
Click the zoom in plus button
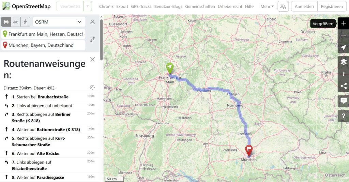344,24
